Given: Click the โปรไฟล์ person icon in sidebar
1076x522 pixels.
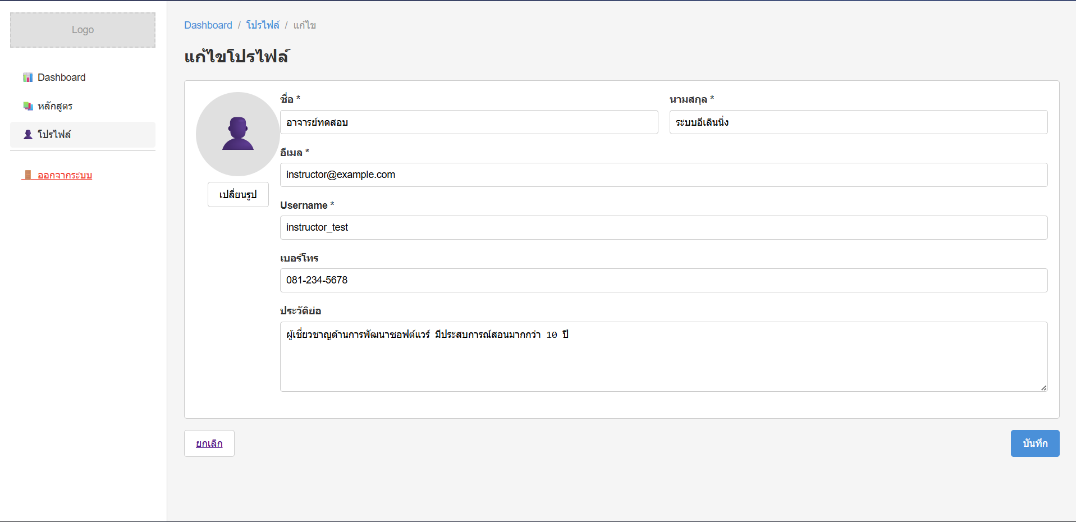Looking at the screenshot, I should point(28,135).
